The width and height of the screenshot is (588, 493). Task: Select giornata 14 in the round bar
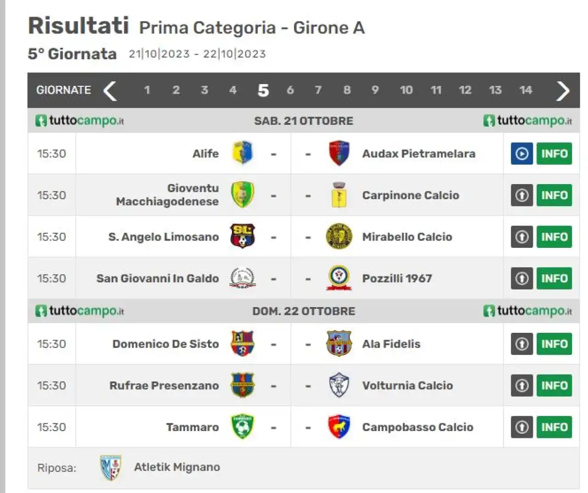coord(526,90)
